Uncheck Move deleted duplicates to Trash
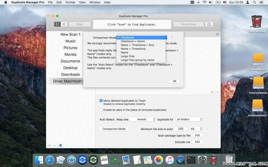 (x=101, y=101)
